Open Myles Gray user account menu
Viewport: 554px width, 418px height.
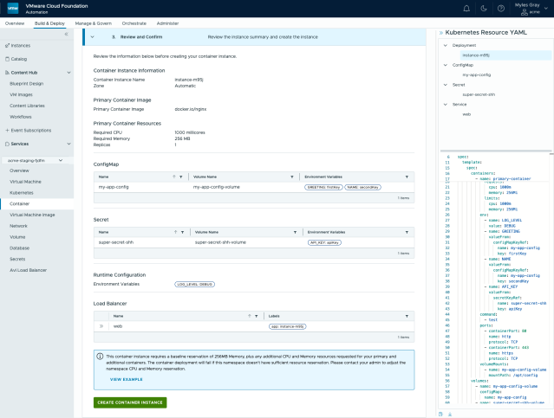pyautogui.click(x=531, y=9)
